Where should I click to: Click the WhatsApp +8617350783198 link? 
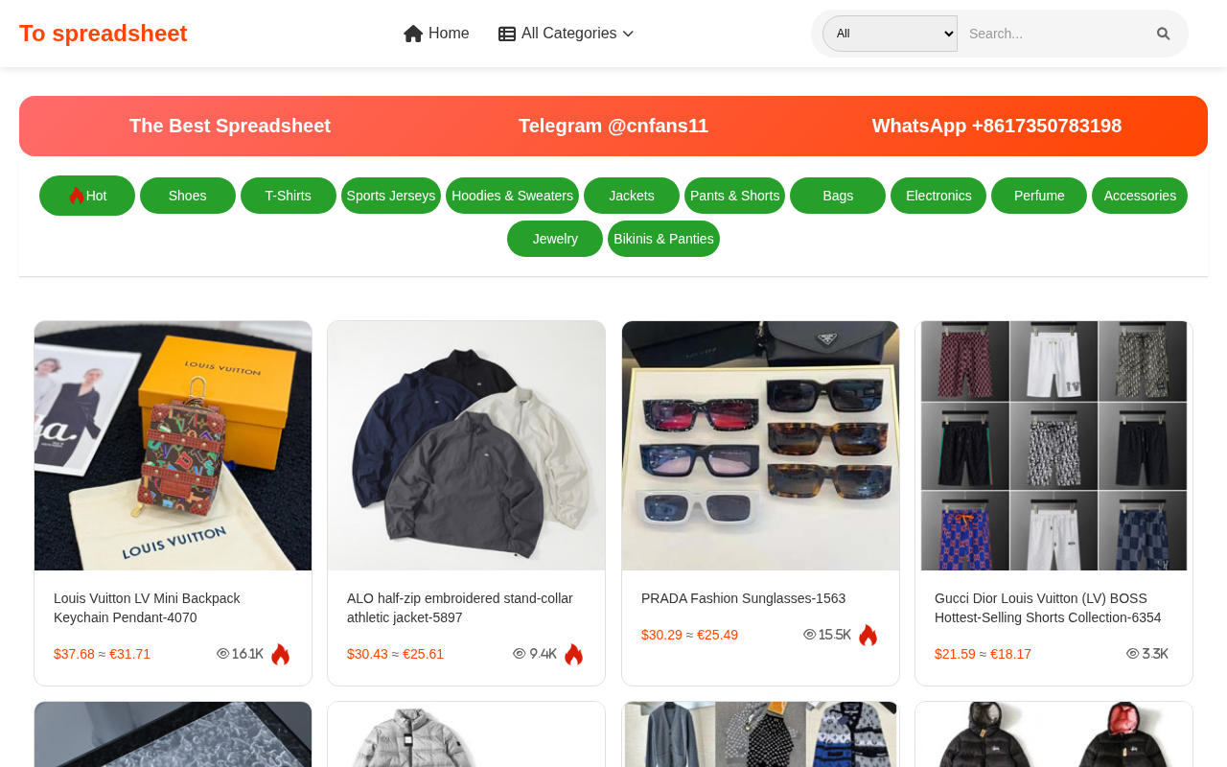[997, 126]
